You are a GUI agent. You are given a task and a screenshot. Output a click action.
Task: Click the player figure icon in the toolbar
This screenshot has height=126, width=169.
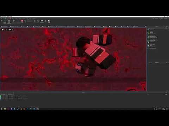[45, 21]
